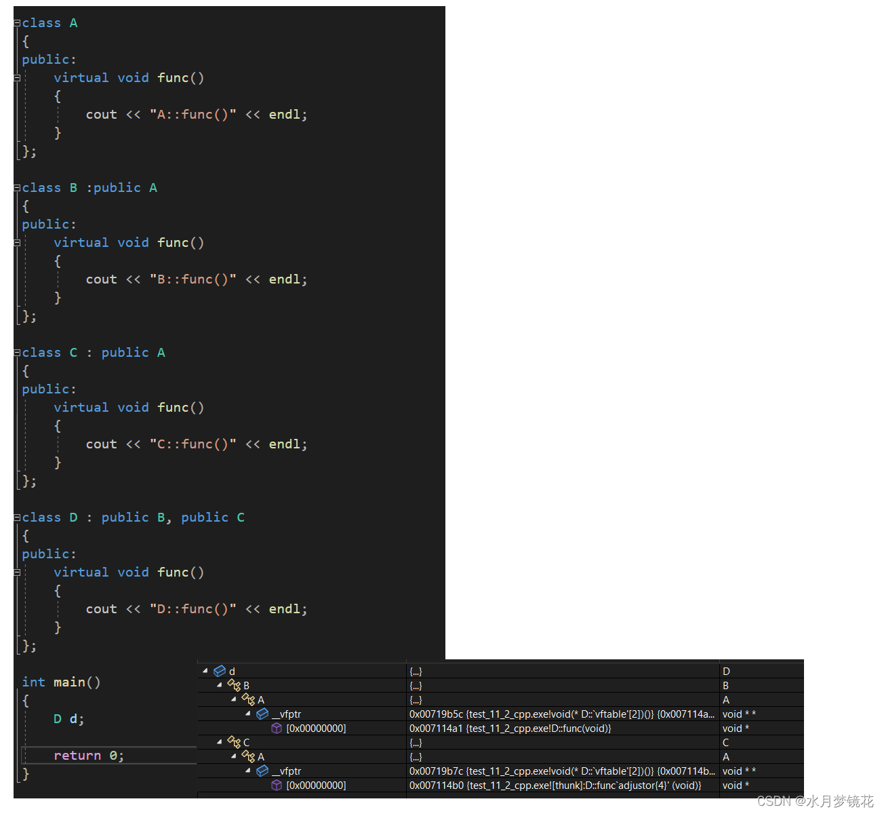Collapse the __vfptr node with value 0x00719b5c
This screenshot has height=814, width=884.
247,714
